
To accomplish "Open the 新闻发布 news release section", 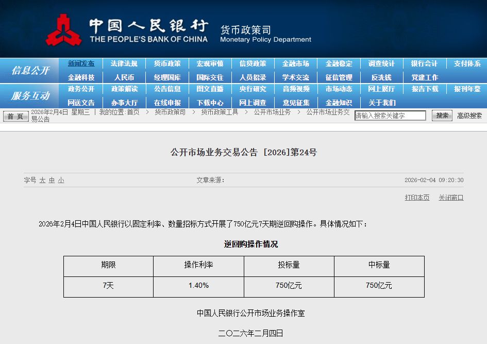I will 82,63.
